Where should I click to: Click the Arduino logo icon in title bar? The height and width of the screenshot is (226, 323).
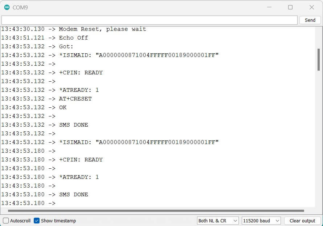(7, 7)
